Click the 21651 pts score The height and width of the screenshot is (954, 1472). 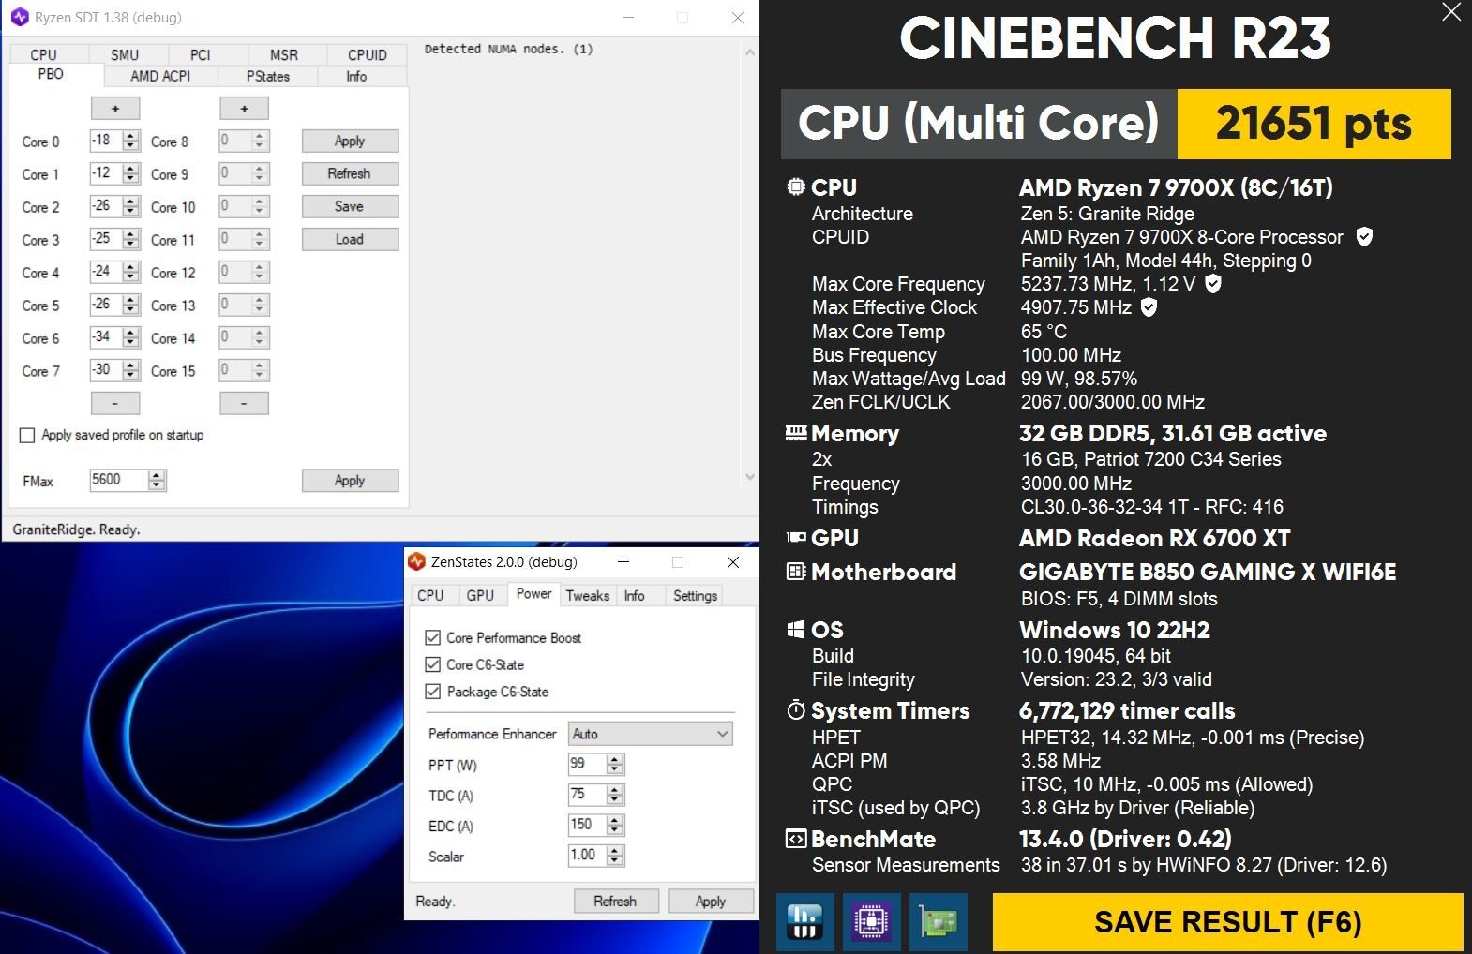pyautogui.click(x=1314, y=124)
